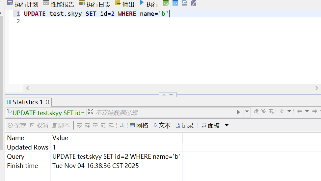321x181 pixels.
Task: Expand the 面板 panels dropdown arrow
Action: (227, 126)
